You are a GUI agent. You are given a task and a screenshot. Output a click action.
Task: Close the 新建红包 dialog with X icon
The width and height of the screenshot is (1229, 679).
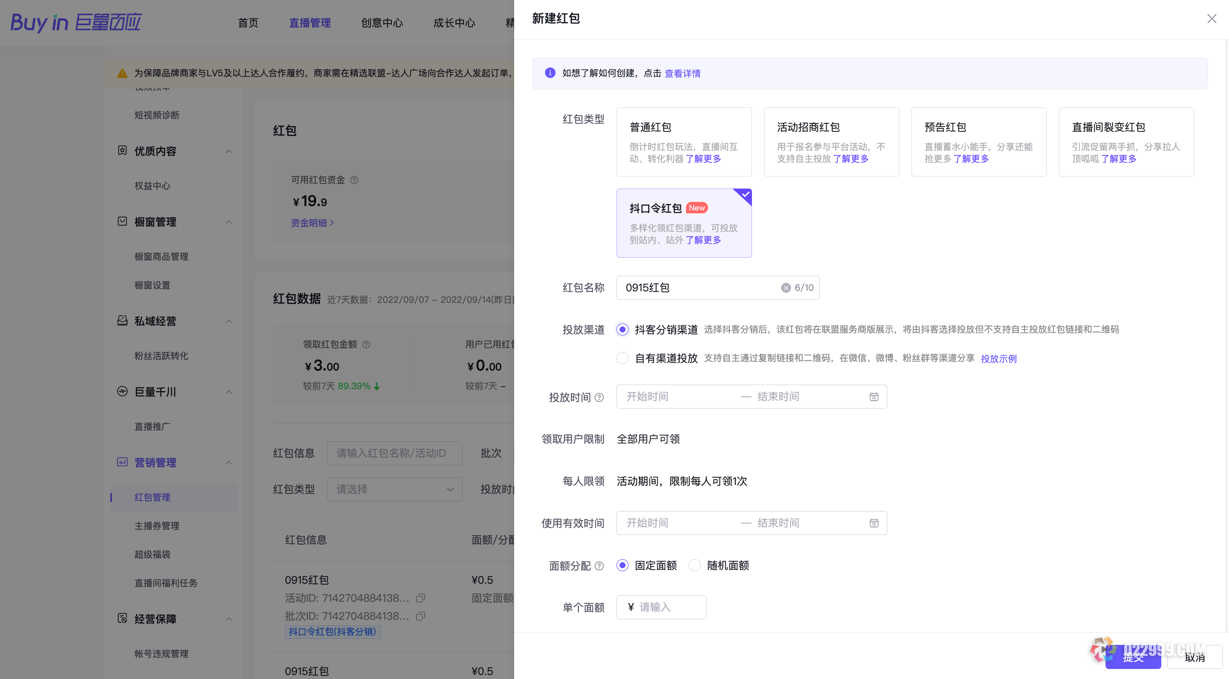[x=1211, y=19]
